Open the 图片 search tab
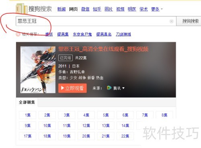Screen dimensions: 201x148 click(x=109, y=9)
